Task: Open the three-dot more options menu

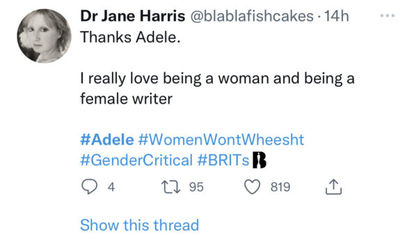Action: [x=388, y=16]
